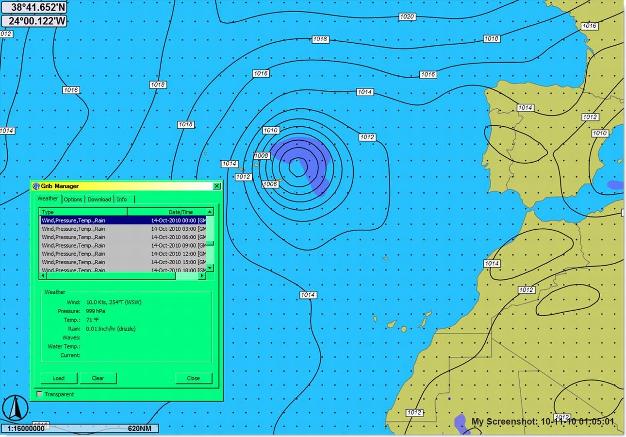The width and height of the screenshot is (626, 437).
Task: Click the horizontal scrollbar right arrow
Action: (202, 276)
